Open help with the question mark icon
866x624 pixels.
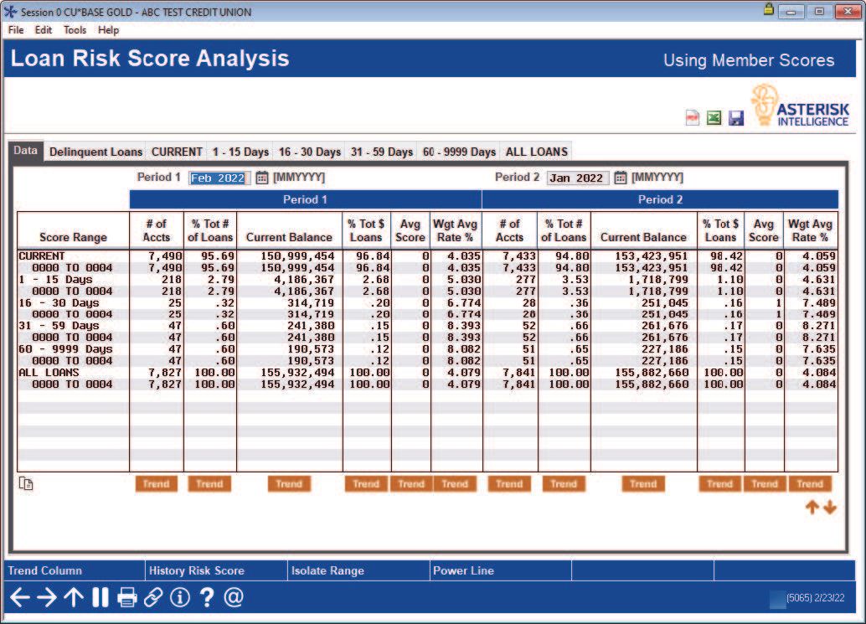pos(207,597)
